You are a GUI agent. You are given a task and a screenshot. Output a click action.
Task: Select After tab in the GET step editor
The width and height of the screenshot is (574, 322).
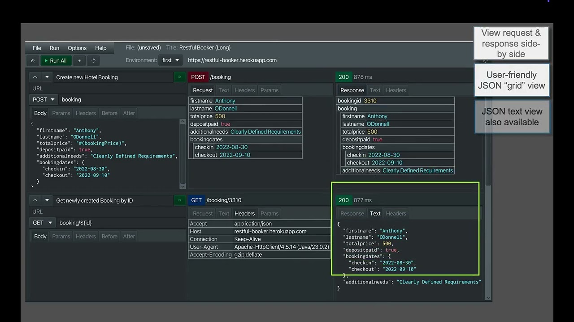coord(129,236)
